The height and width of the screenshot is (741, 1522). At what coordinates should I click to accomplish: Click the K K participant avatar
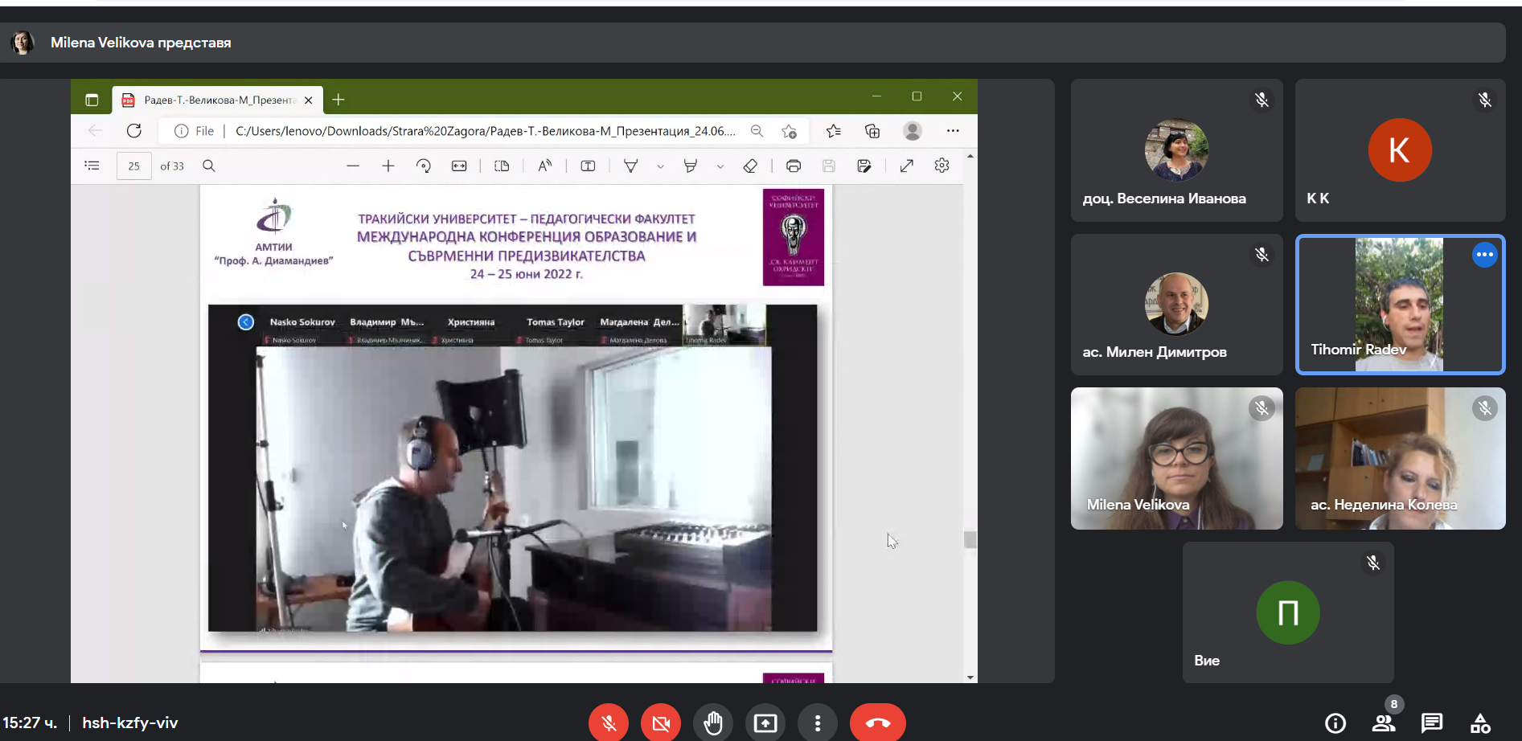1400,150
